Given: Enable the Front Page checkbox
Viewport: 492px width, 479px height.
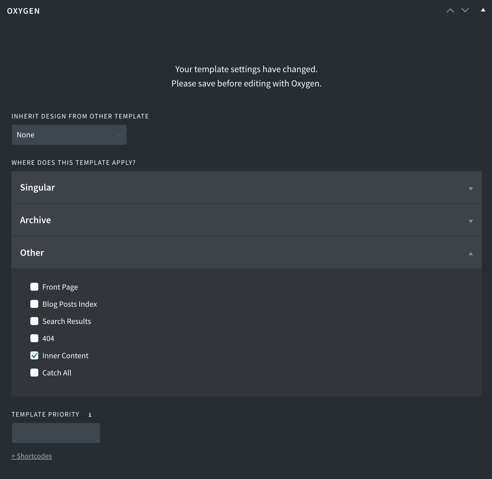Looking at the screenshot, I should 34,287.
